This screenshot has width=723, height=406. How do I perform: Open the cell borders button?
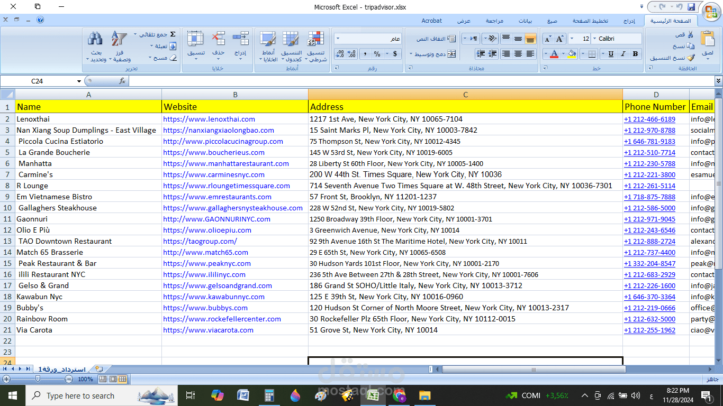(592, 54)
